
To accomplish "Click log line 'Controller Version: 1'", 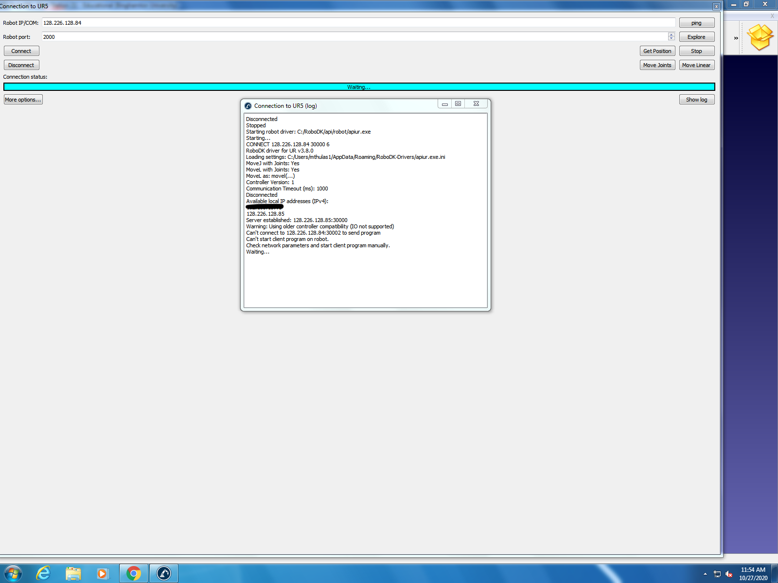I will pyautogui.click(x=270, y=182).
